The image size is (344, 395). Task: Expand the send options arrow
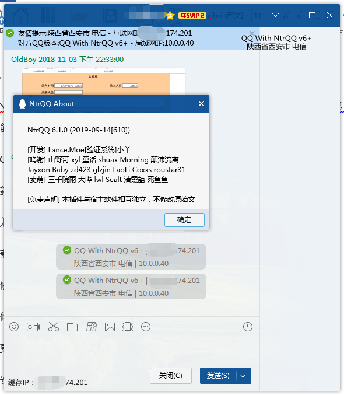point(243,376)
